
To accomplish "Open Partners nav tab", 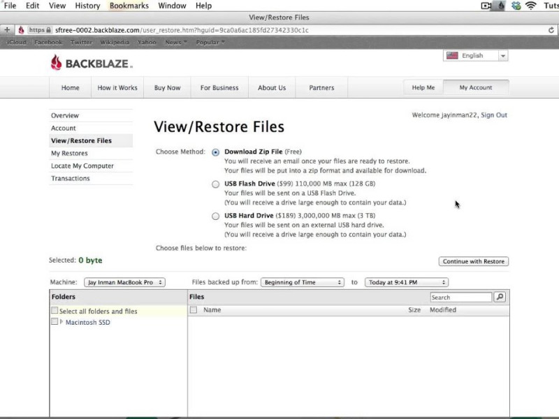I will coord(321,88).
